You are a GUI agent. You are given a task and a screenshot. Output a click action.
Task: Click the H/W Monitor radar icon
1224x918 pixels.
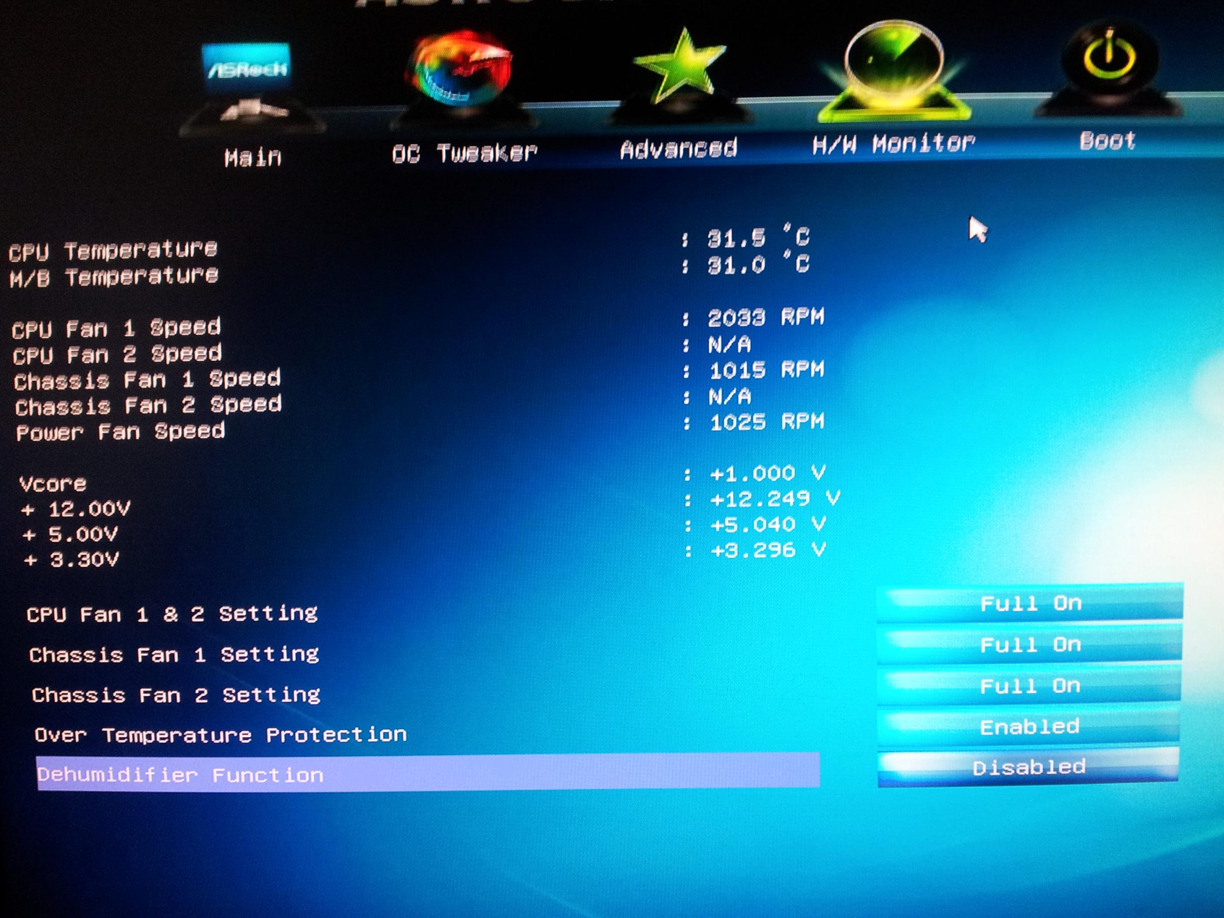click(x=893, y=67)
